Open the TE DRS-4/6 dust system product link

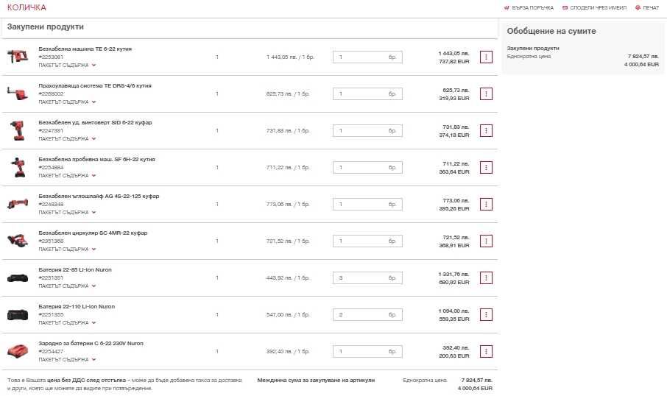pos(95,85)
